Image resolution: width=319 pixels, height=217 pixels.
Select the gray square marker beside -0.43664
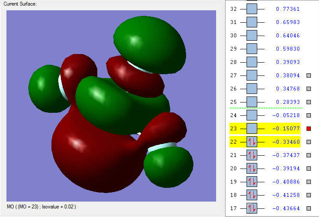click(x=309, y=208)
